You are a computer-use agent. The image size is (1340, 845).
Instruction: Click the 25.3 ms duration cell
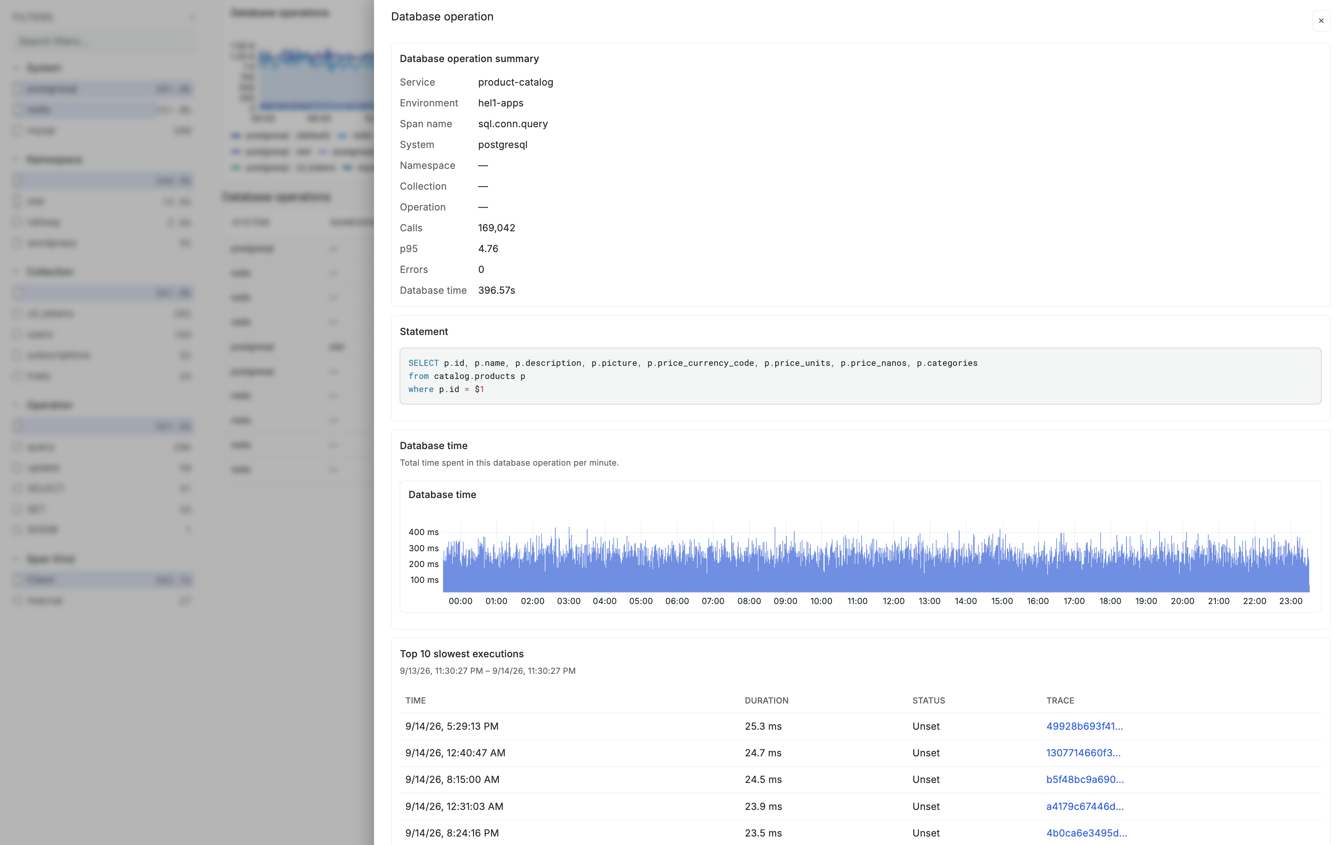coord(763,726)
